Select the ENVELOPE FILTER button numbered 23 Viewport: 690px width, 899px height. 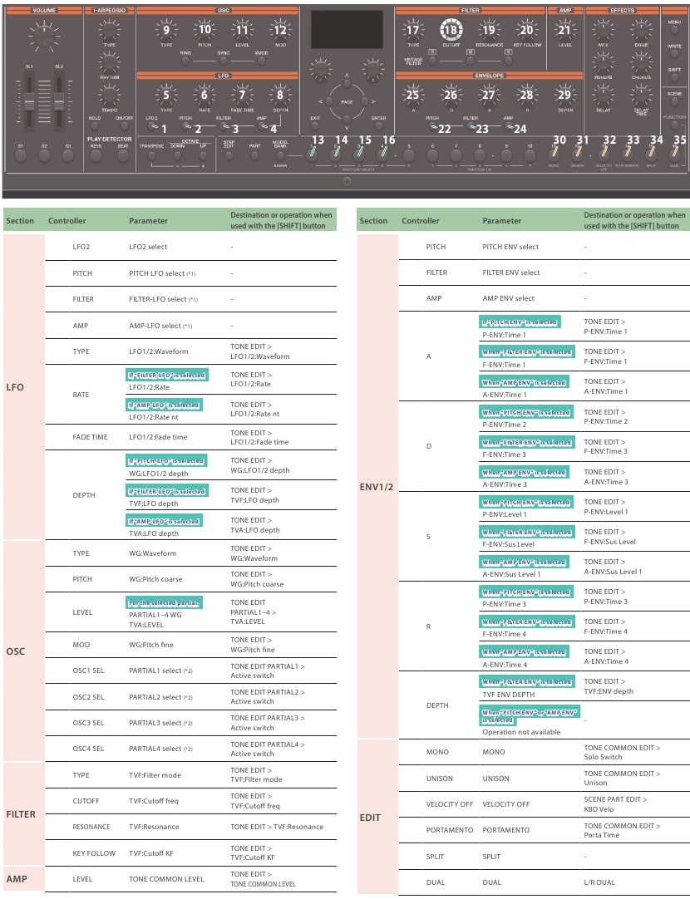(x=471, y=127)
